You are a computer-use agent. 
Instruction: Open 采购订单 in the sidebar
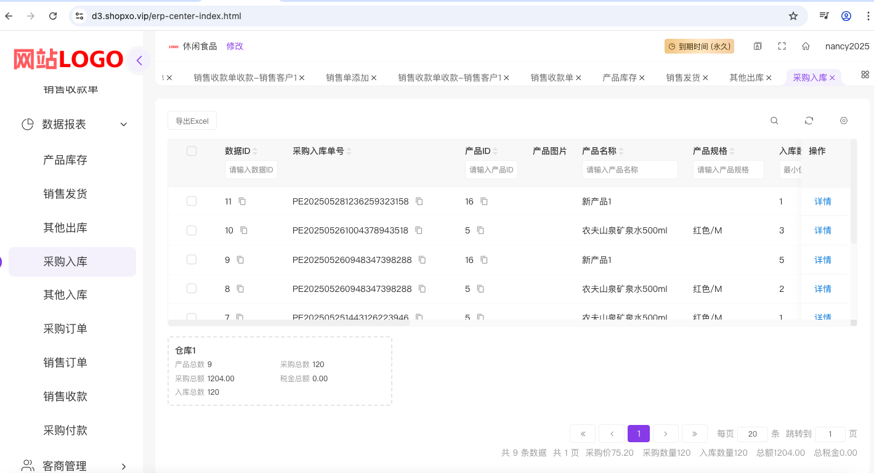pyautogui.click(x=65, y=329)
